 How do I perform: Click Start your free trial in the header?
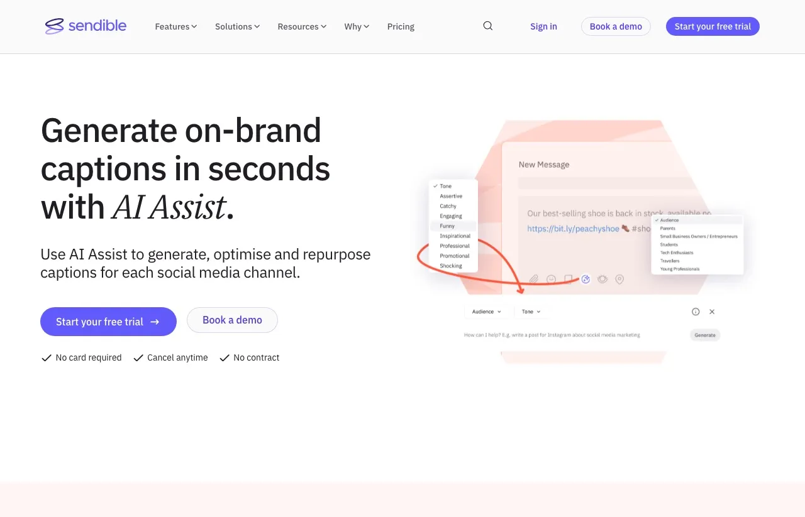[713, 26]
